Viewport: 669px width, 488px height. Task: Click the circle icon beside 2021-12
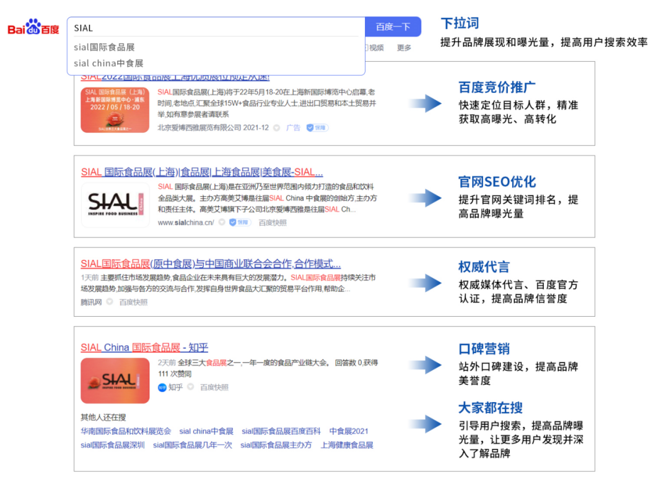click(276, 128)
